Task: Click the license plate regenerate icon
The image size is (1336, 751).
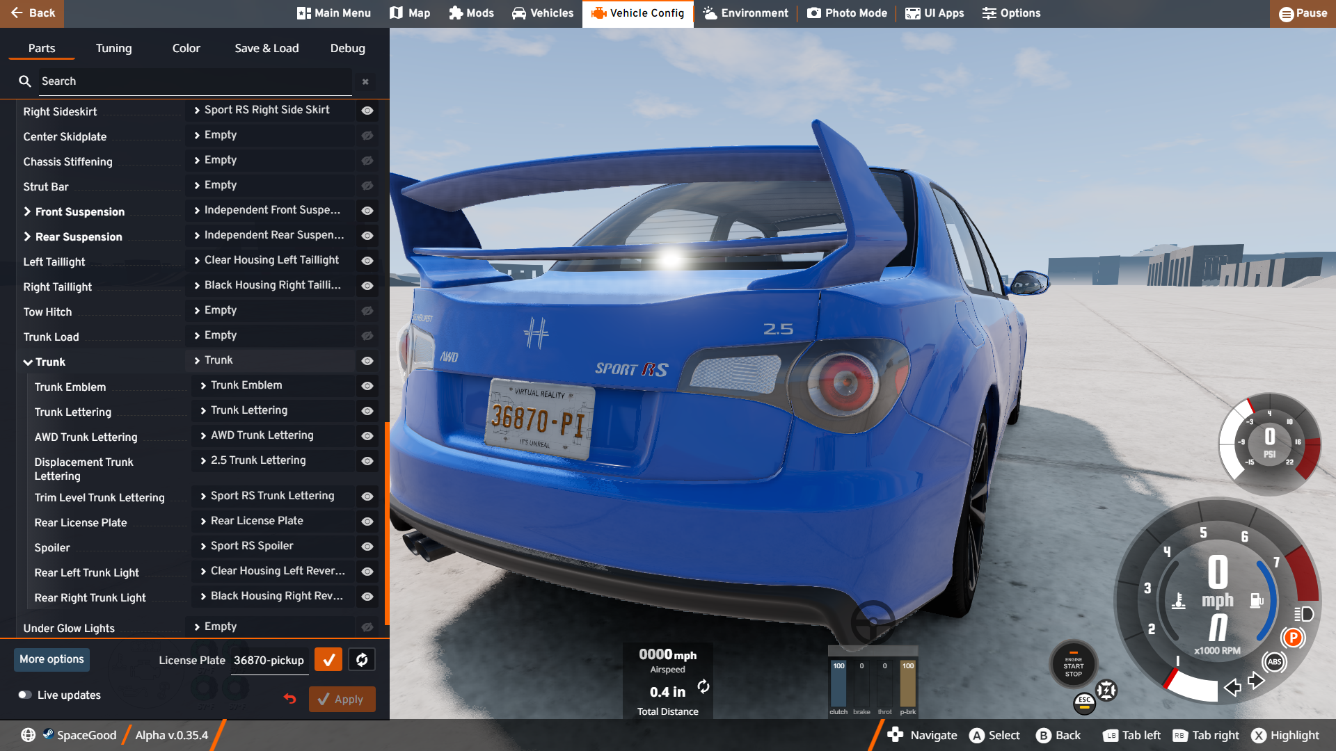Action: pos(362,659)
